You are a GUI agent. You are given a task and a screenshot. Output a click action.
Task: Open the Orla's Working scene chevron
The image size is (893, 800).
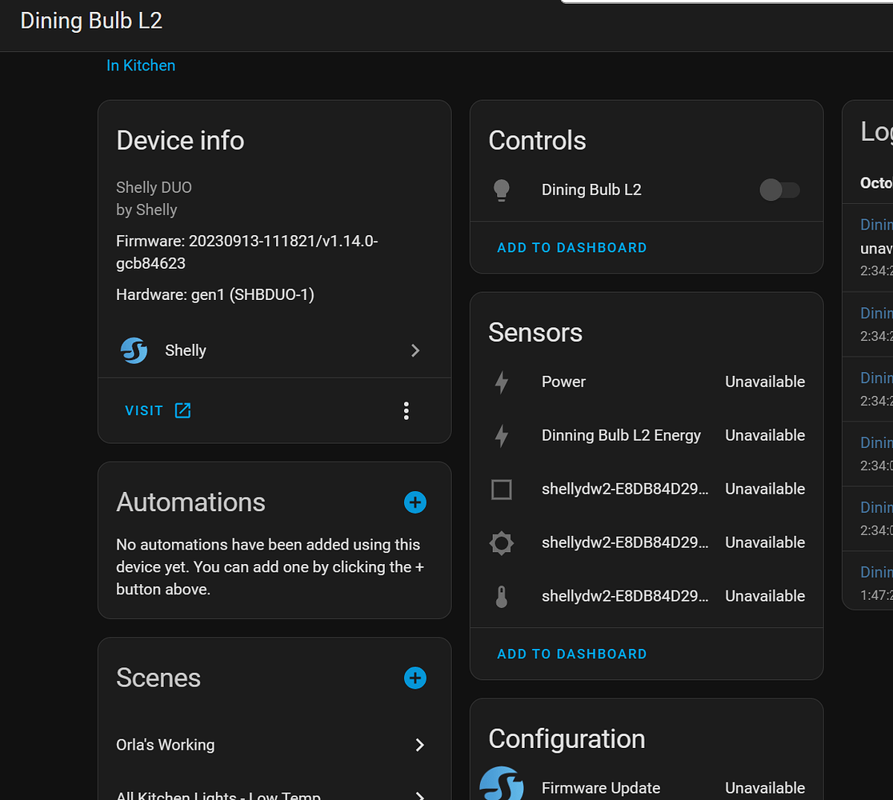click(x=419, y=745)
